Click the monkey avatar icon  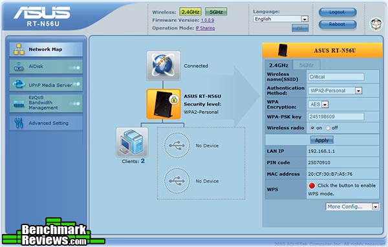pos(376,24)
